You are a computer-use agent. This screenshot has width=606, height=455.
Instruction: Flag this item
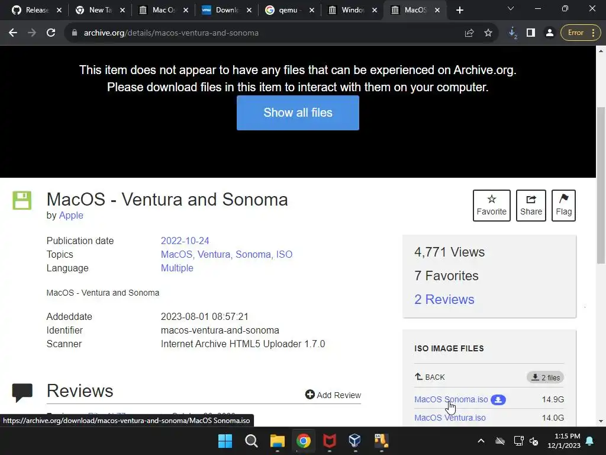point(563,206)
